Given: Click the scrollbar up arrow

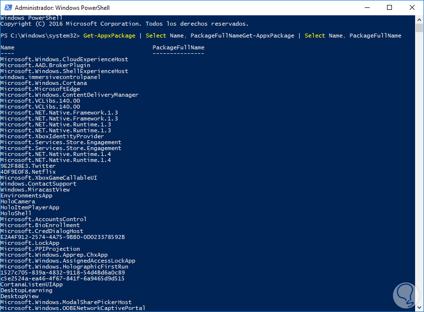Looking at the screenshot, I should coord(420,20).
